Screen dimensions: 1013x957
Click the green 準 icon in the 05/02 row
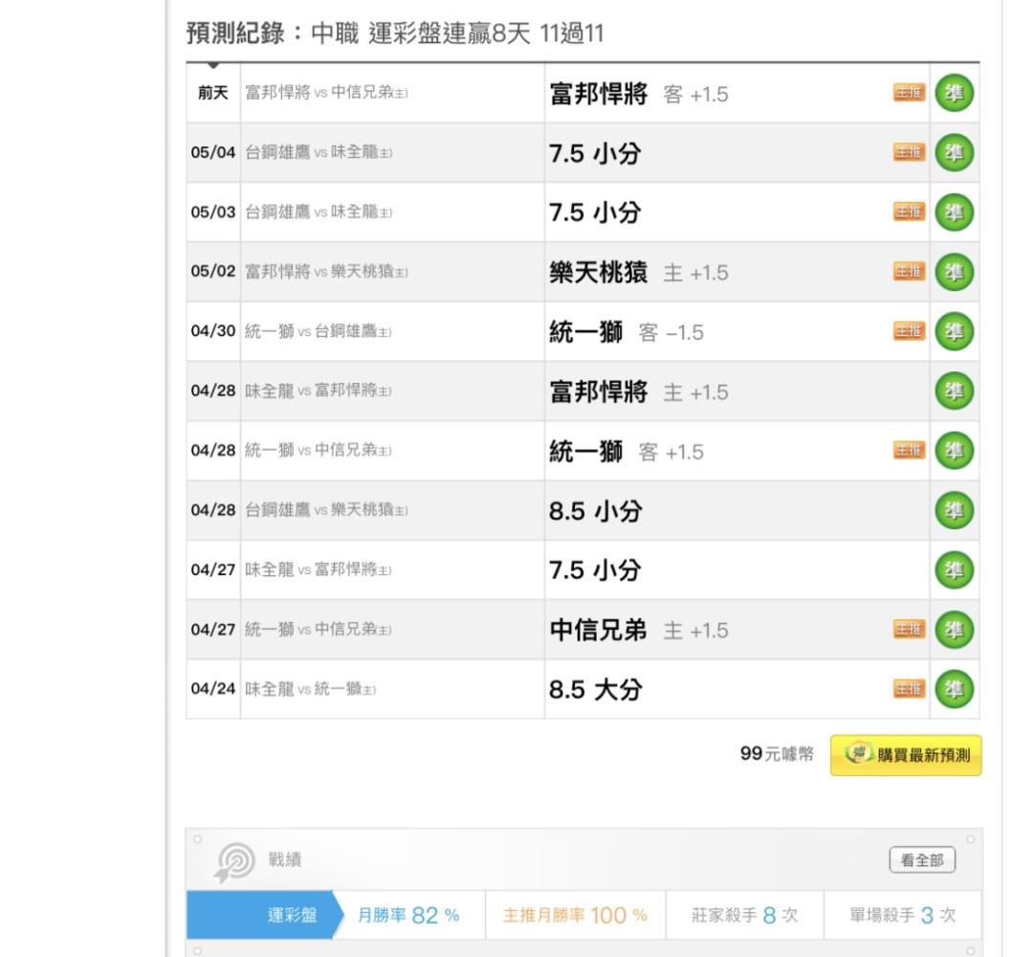[x=955, y=272]
